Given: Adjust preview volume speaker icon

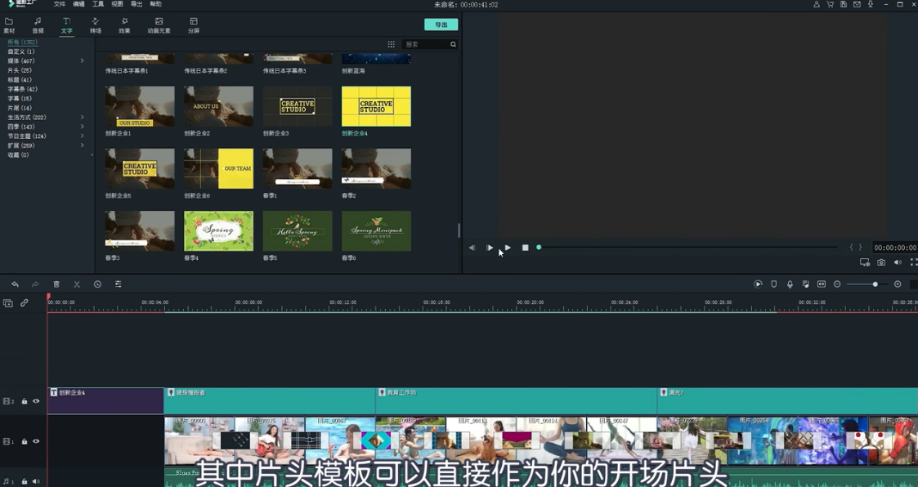Looking at the screenshot, I should pos(898,262).
